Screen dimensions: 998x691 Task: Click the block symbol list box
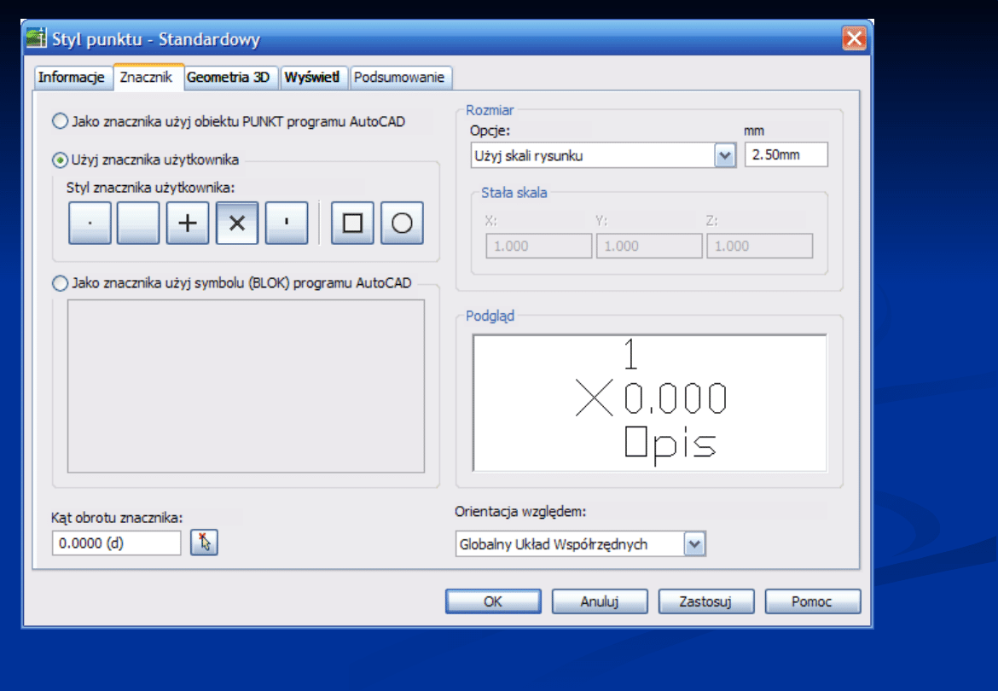246,386
